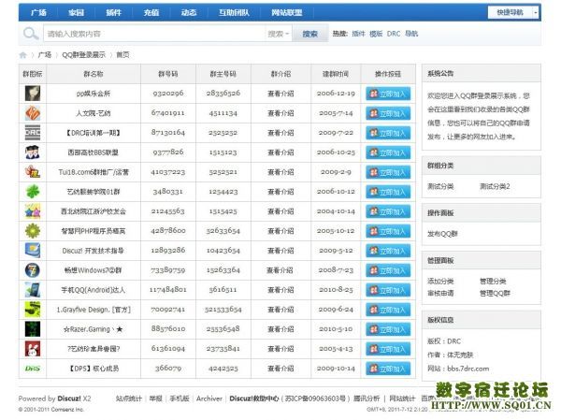Click 管理QQ群 in admin panel
The width and height of the screenshot is (561, 420).
point(495,293)
